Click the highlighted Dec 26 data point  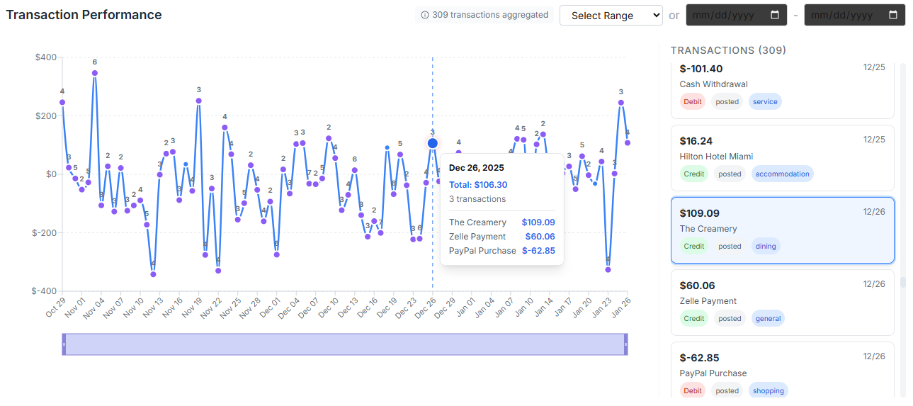(433, 143)
